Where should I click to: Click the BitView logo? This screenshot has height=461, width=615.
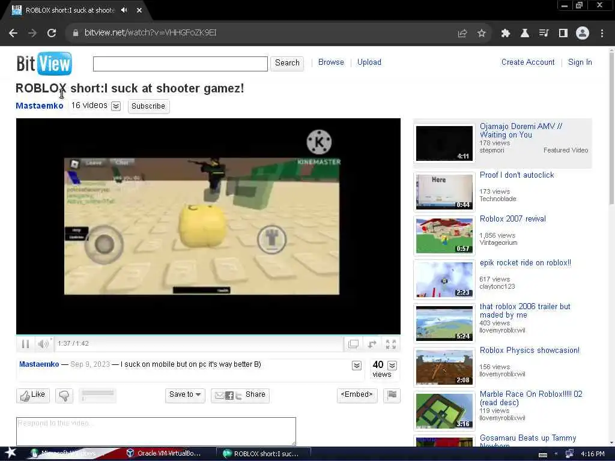coord(44,63)
